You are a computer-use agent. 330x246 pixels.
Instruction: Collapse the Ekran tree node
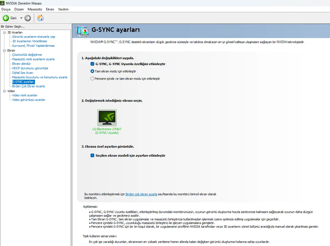pos(5,50)
